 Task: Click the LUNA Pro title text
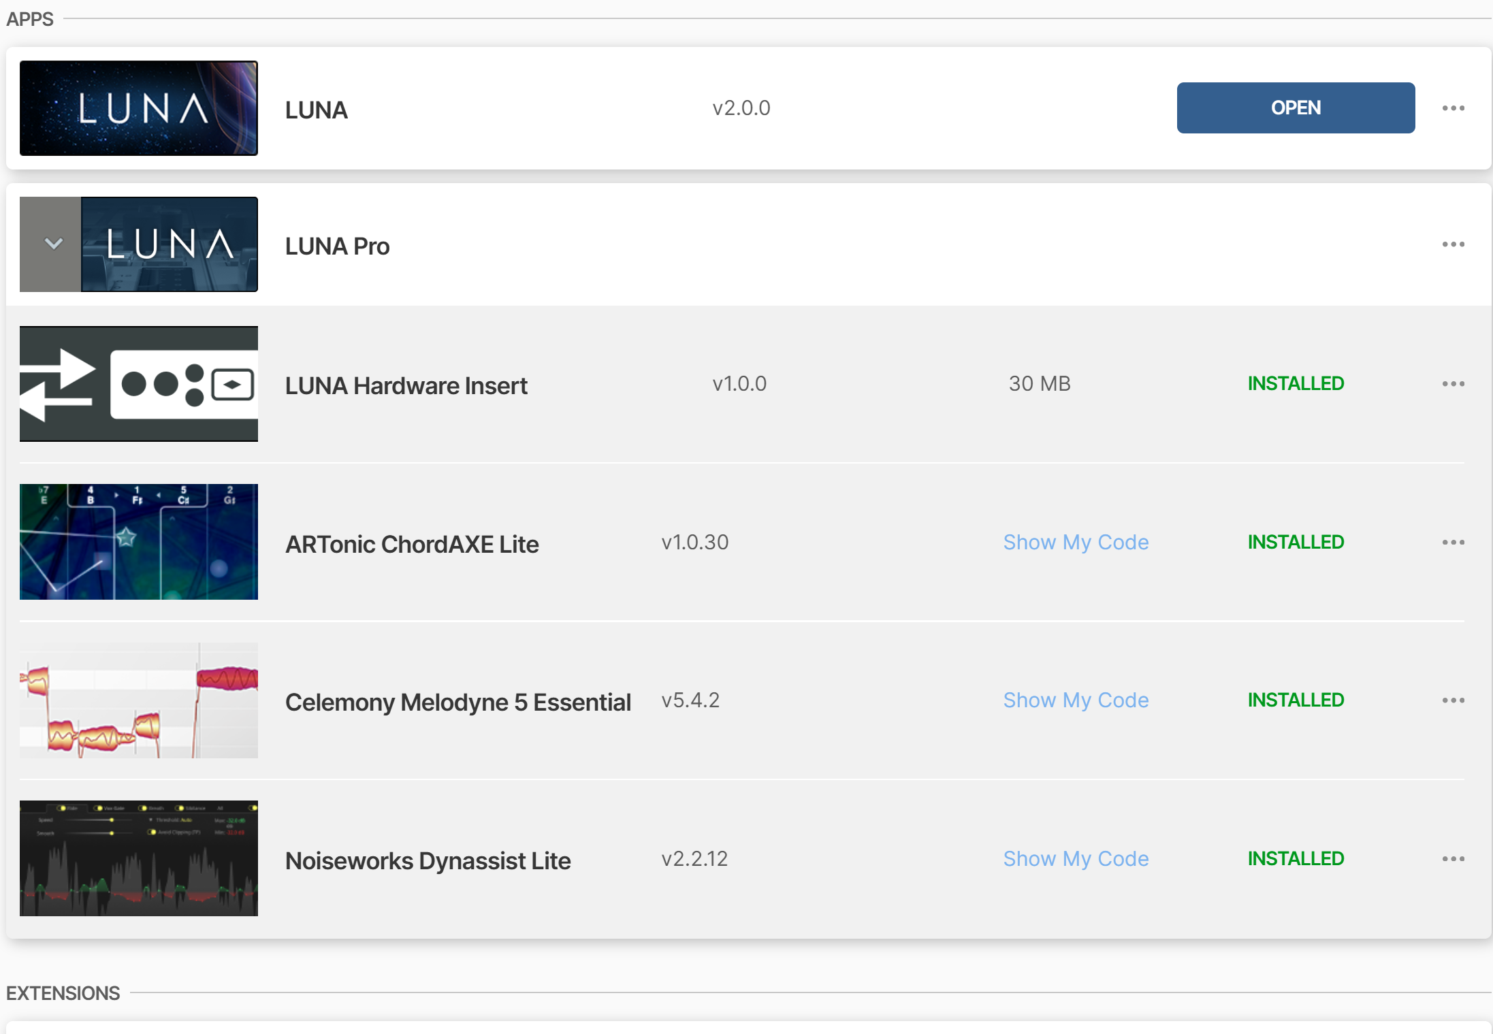(337, 246)
